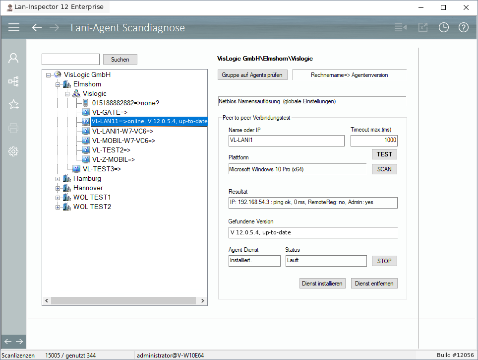
Task: Select the VL-MOBIL-W7-VC6 tree entry
Action: (123, 141)
